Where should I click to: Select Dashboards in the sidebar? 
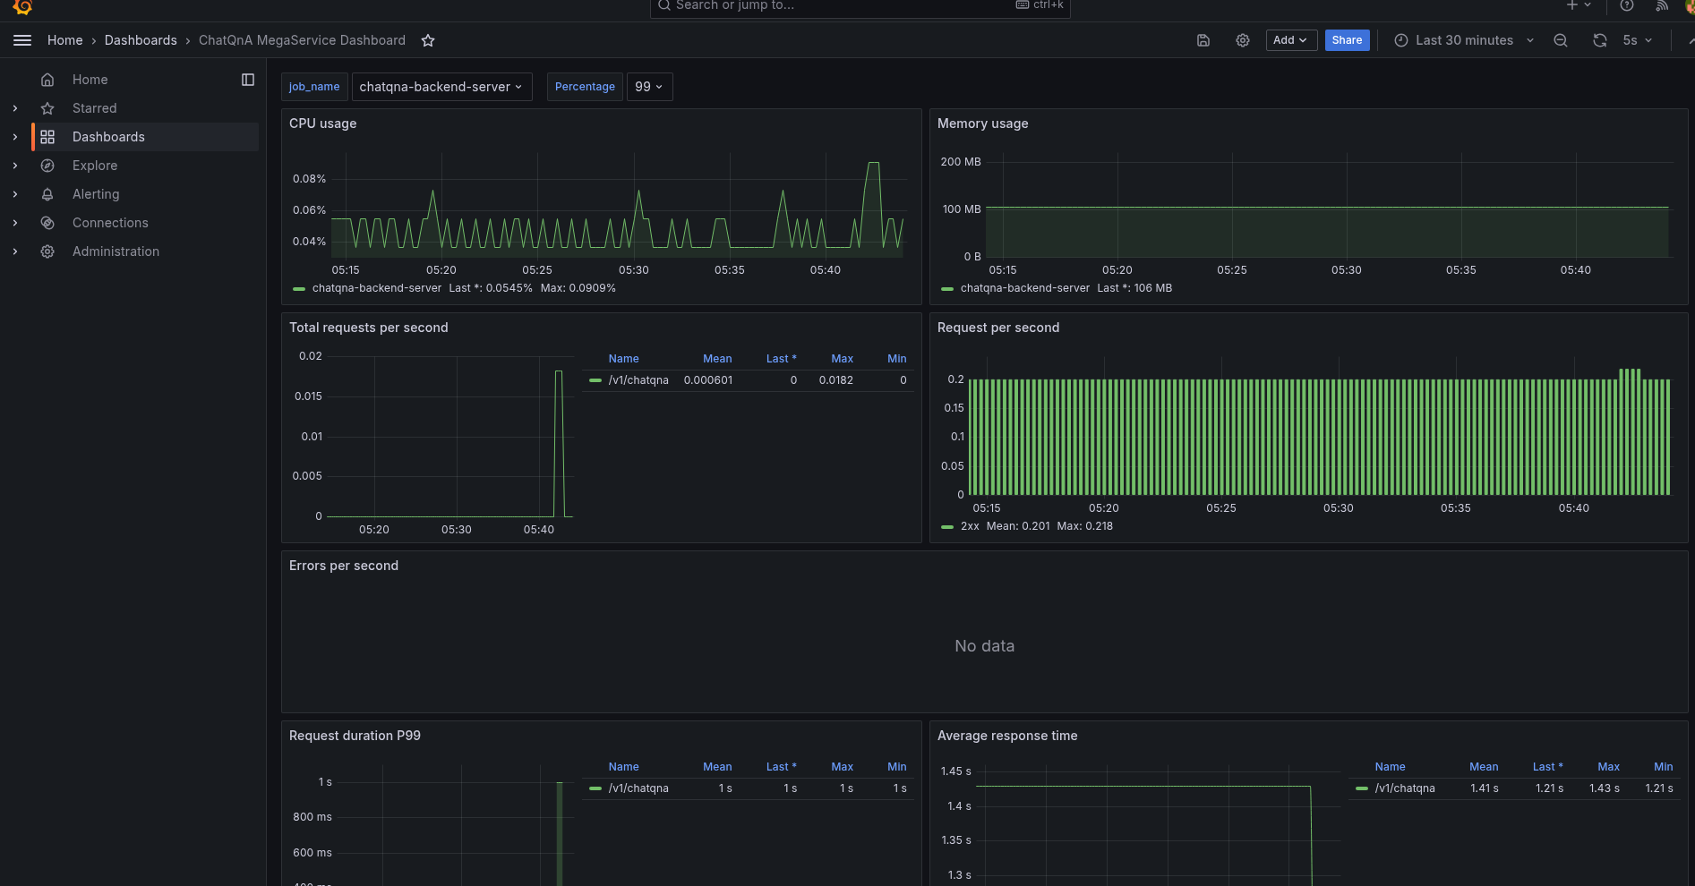[108, 137]
